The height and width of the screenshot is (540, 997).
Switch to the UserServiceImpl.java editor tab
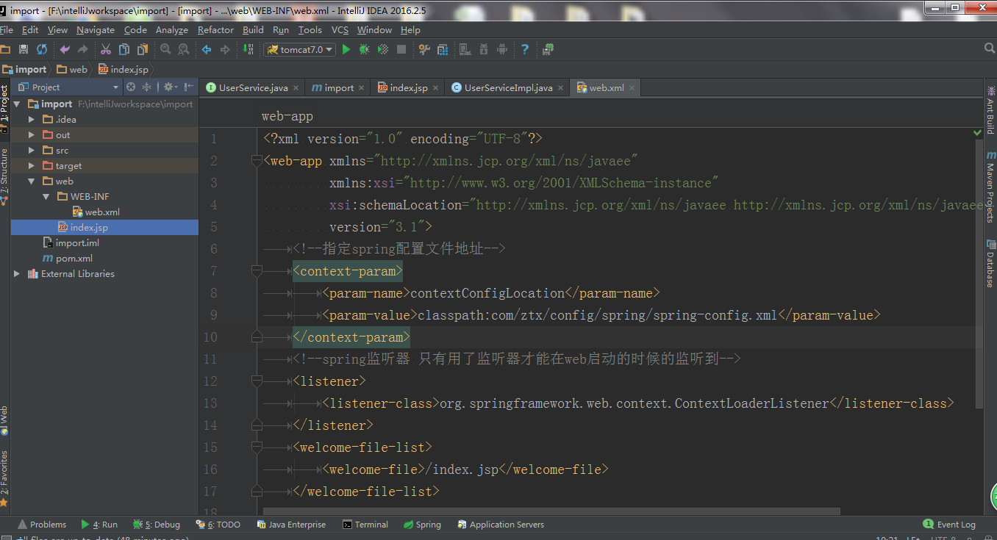(x=507, y=87)
